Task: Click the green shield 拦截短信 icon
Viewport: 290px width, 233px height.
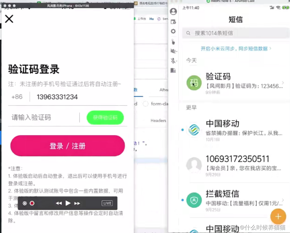Action: (x=194, y=200)
